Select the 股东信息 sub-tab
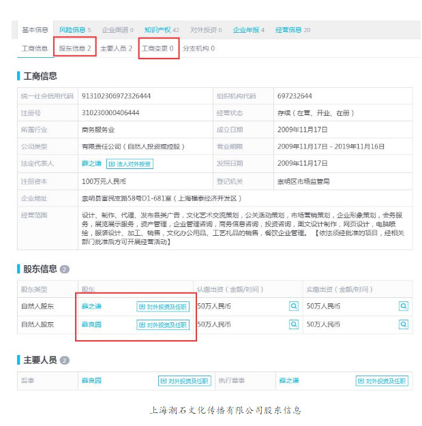 pyautogui.click(x=75, y=48)
